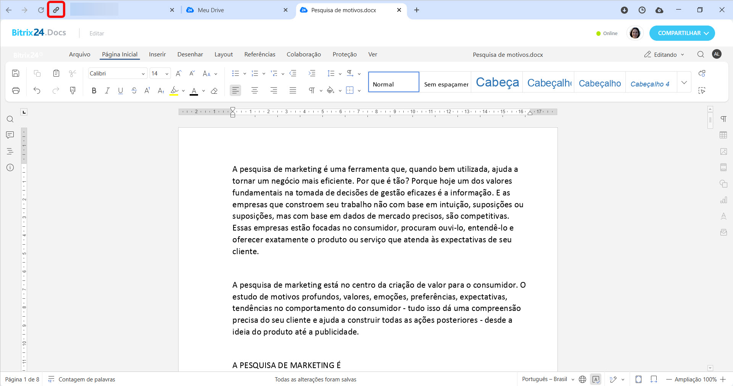
Task: Click Contagem de palavras in status bar
Action: pos(87,379)
